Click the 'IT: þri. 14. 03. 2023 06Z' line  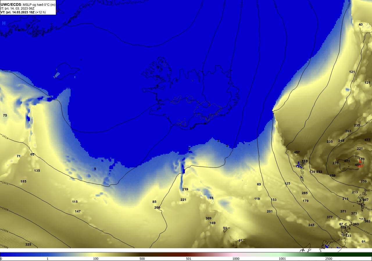(x=17, y=8)
